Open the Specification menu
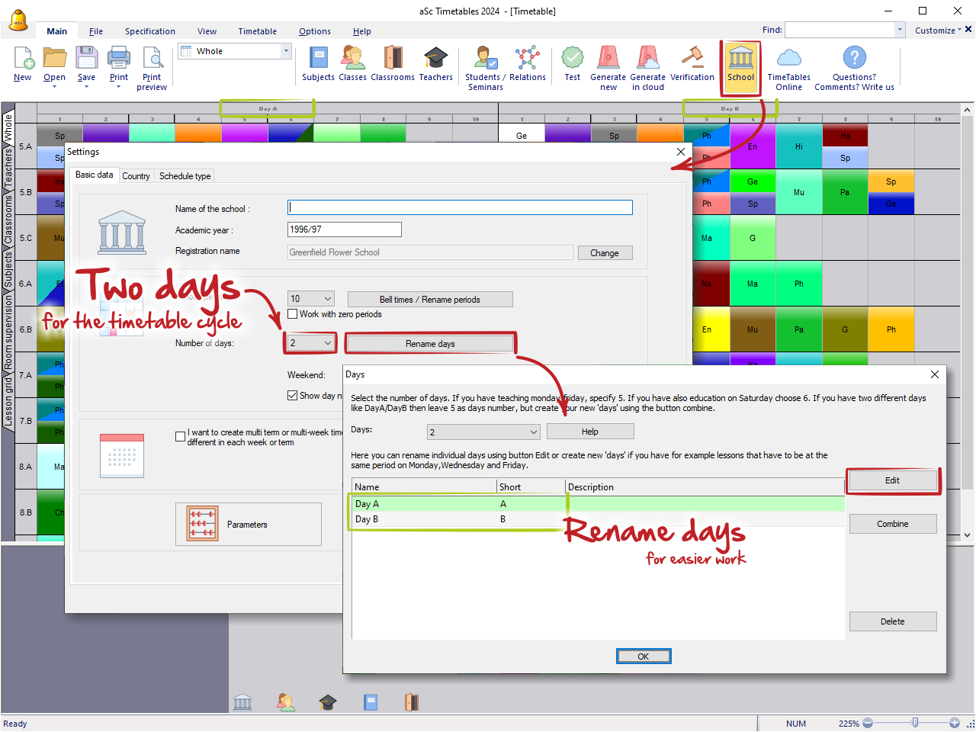Image resolution: width=976 pixels, height=732 pixels. coord(150,31)
